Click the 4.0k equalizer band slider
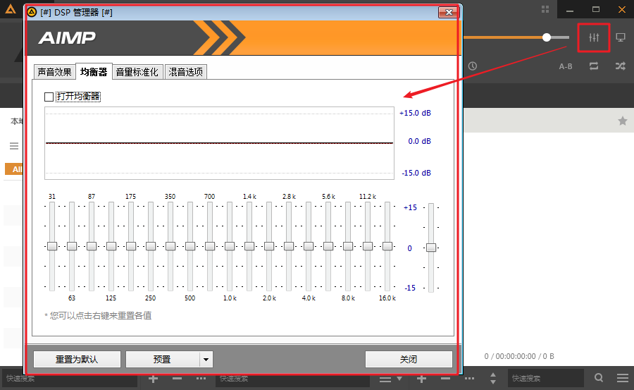Image resolution: width=634 pixels, height=390 pixels. [309, 246]
